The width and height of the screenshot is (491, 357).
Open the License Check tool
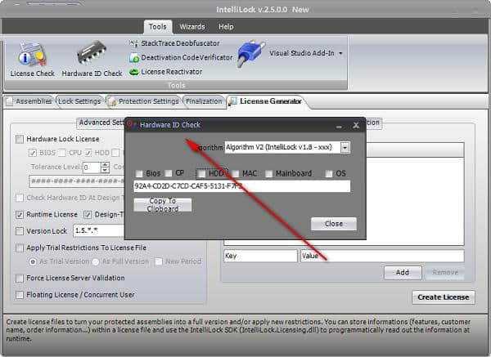(x=33, y=58)
